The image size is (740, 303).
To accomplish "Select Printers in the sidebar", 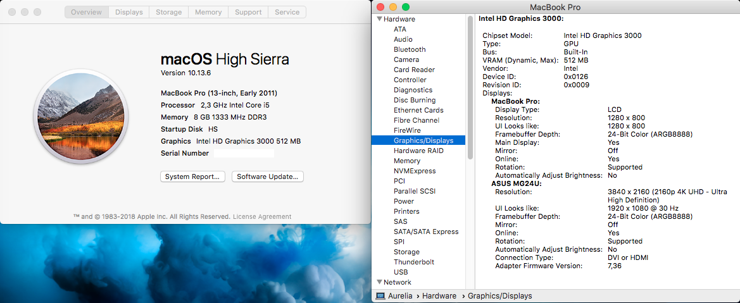I will coord(406,211).
